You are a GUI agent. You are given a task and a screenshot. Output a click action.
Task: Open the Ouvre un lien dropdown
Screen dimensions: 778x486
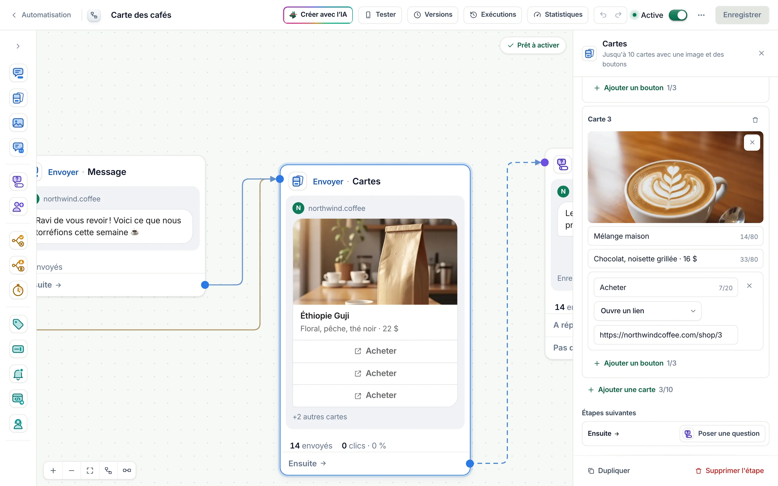648,311
